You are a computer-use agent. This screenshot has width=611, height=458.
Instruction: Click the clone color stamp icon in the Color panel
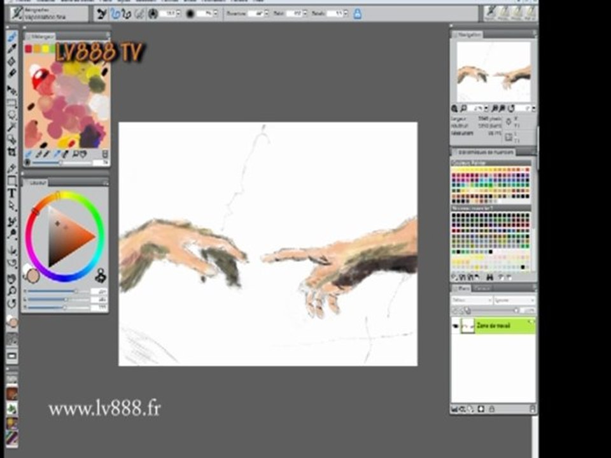point(101,275)
